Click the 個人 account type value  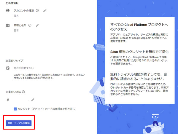[x=16, y=16]
